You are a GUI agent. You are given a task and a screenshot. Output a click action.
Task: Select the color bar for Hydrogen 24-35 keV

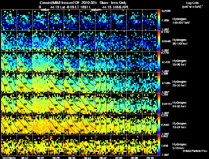[159, 104]
